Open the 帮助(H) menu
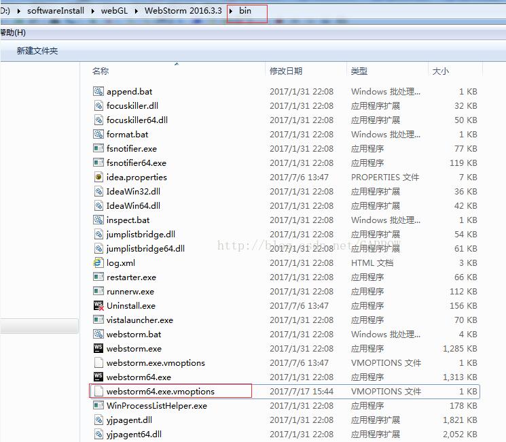 [x=12, y=33]
